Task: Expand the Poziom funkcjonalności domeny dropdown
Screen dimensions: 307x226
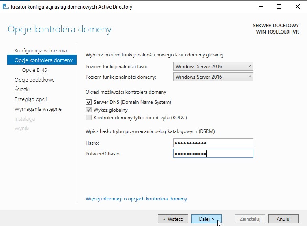Action: pyautogui.click(x=213, y=77)
